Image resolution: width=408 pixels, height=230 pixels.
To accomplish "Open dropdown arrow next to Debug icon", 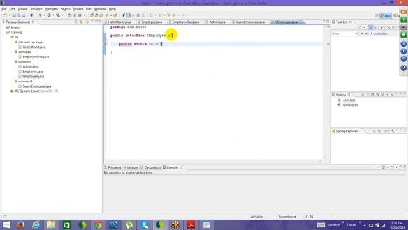I will [x=44, y=15].
